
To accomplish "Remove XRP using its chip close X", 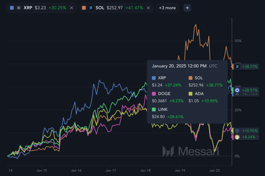I will coord(71,8).
